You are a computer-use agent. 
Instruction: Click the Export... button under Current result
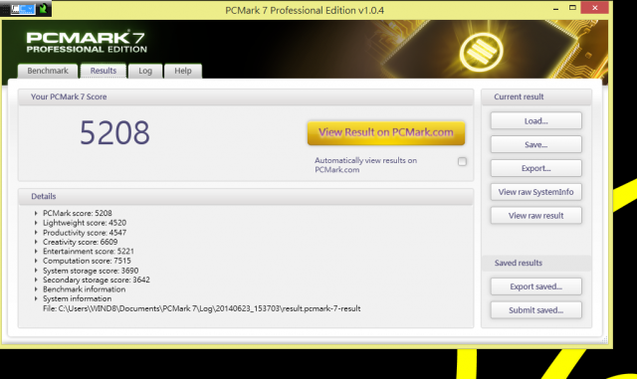[x=535, y=168]
